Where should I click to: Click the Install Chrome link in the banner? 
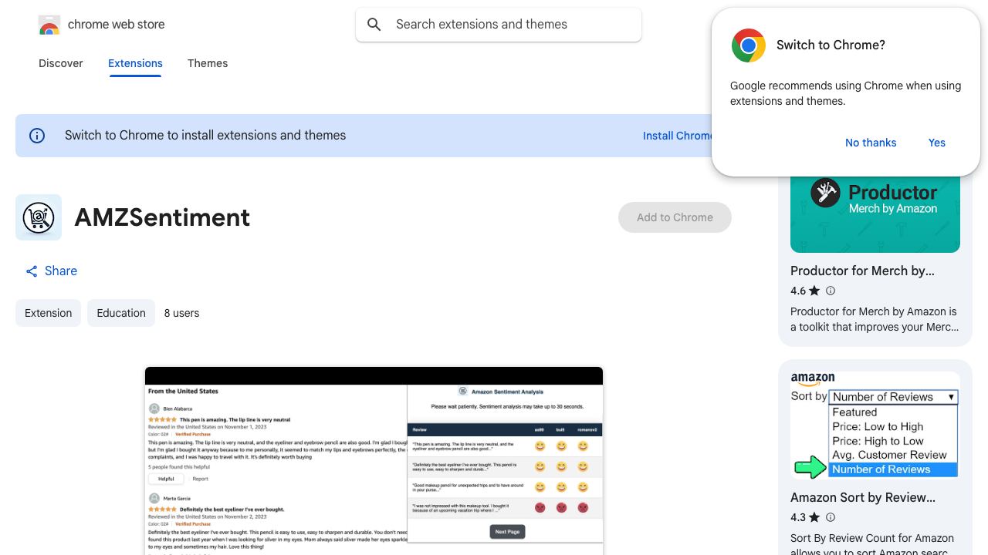(678, 136)
